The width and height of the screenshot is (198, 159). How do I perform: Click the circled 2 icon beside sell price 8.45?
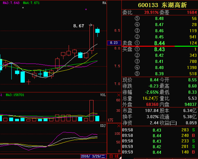pyautogui.click(x=137, y=37)
